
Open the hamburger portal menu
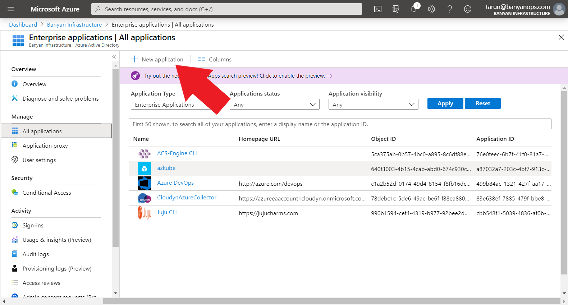coord(11,9)
